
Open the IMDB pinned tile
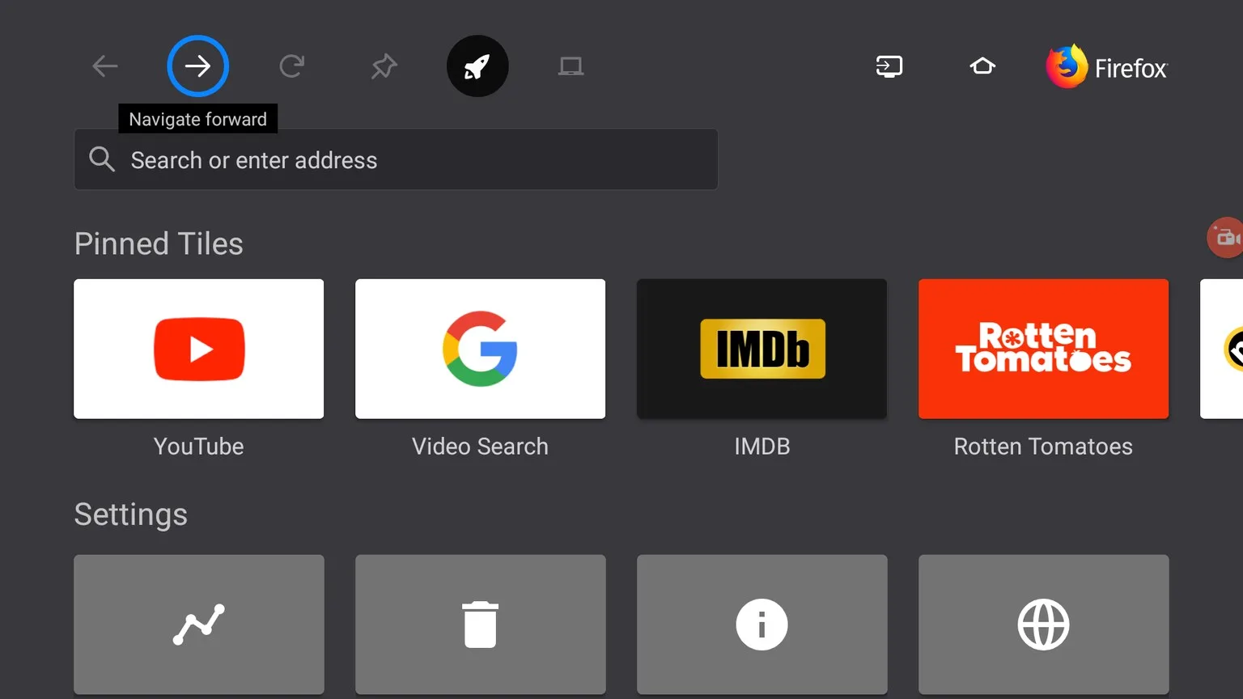tap(762, 349)
